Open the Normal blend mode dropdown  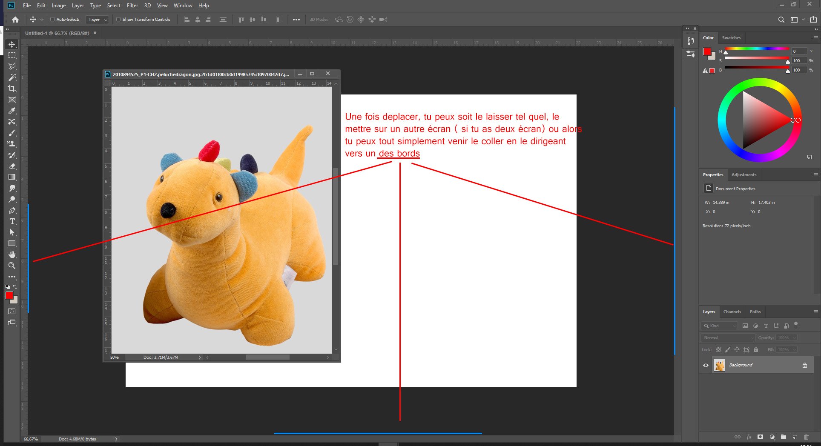[x=728, y=337]
